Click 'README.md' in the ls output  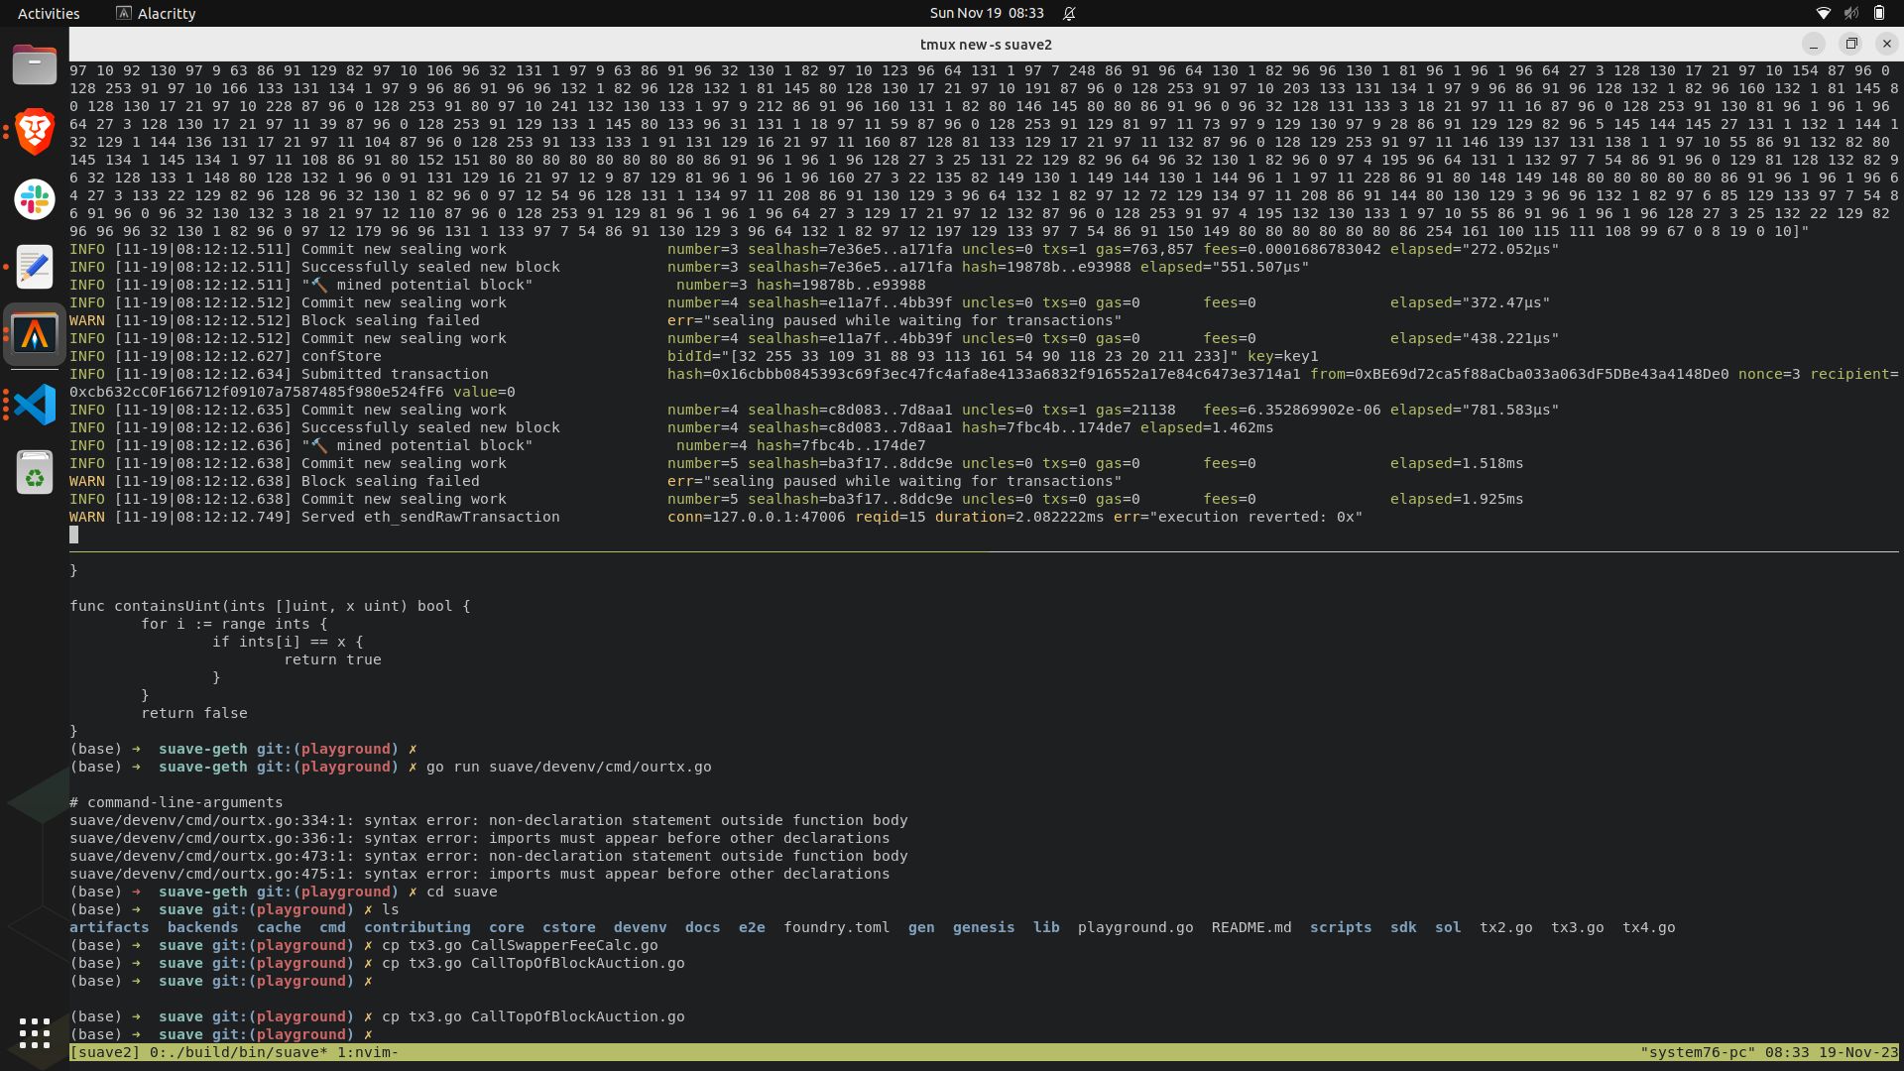1251,927
